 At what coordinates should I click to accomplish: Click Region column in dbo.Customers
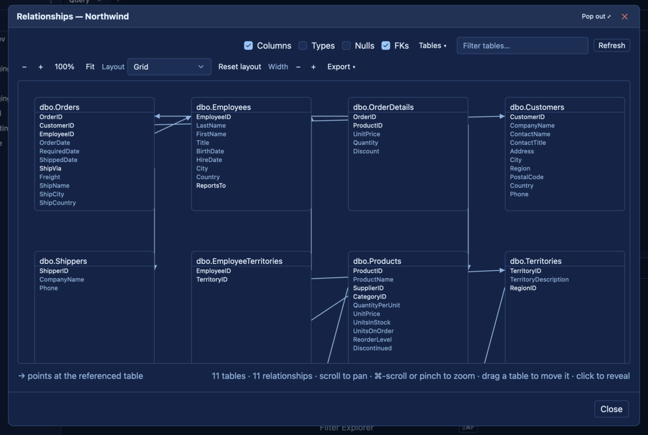coord(520,168)
